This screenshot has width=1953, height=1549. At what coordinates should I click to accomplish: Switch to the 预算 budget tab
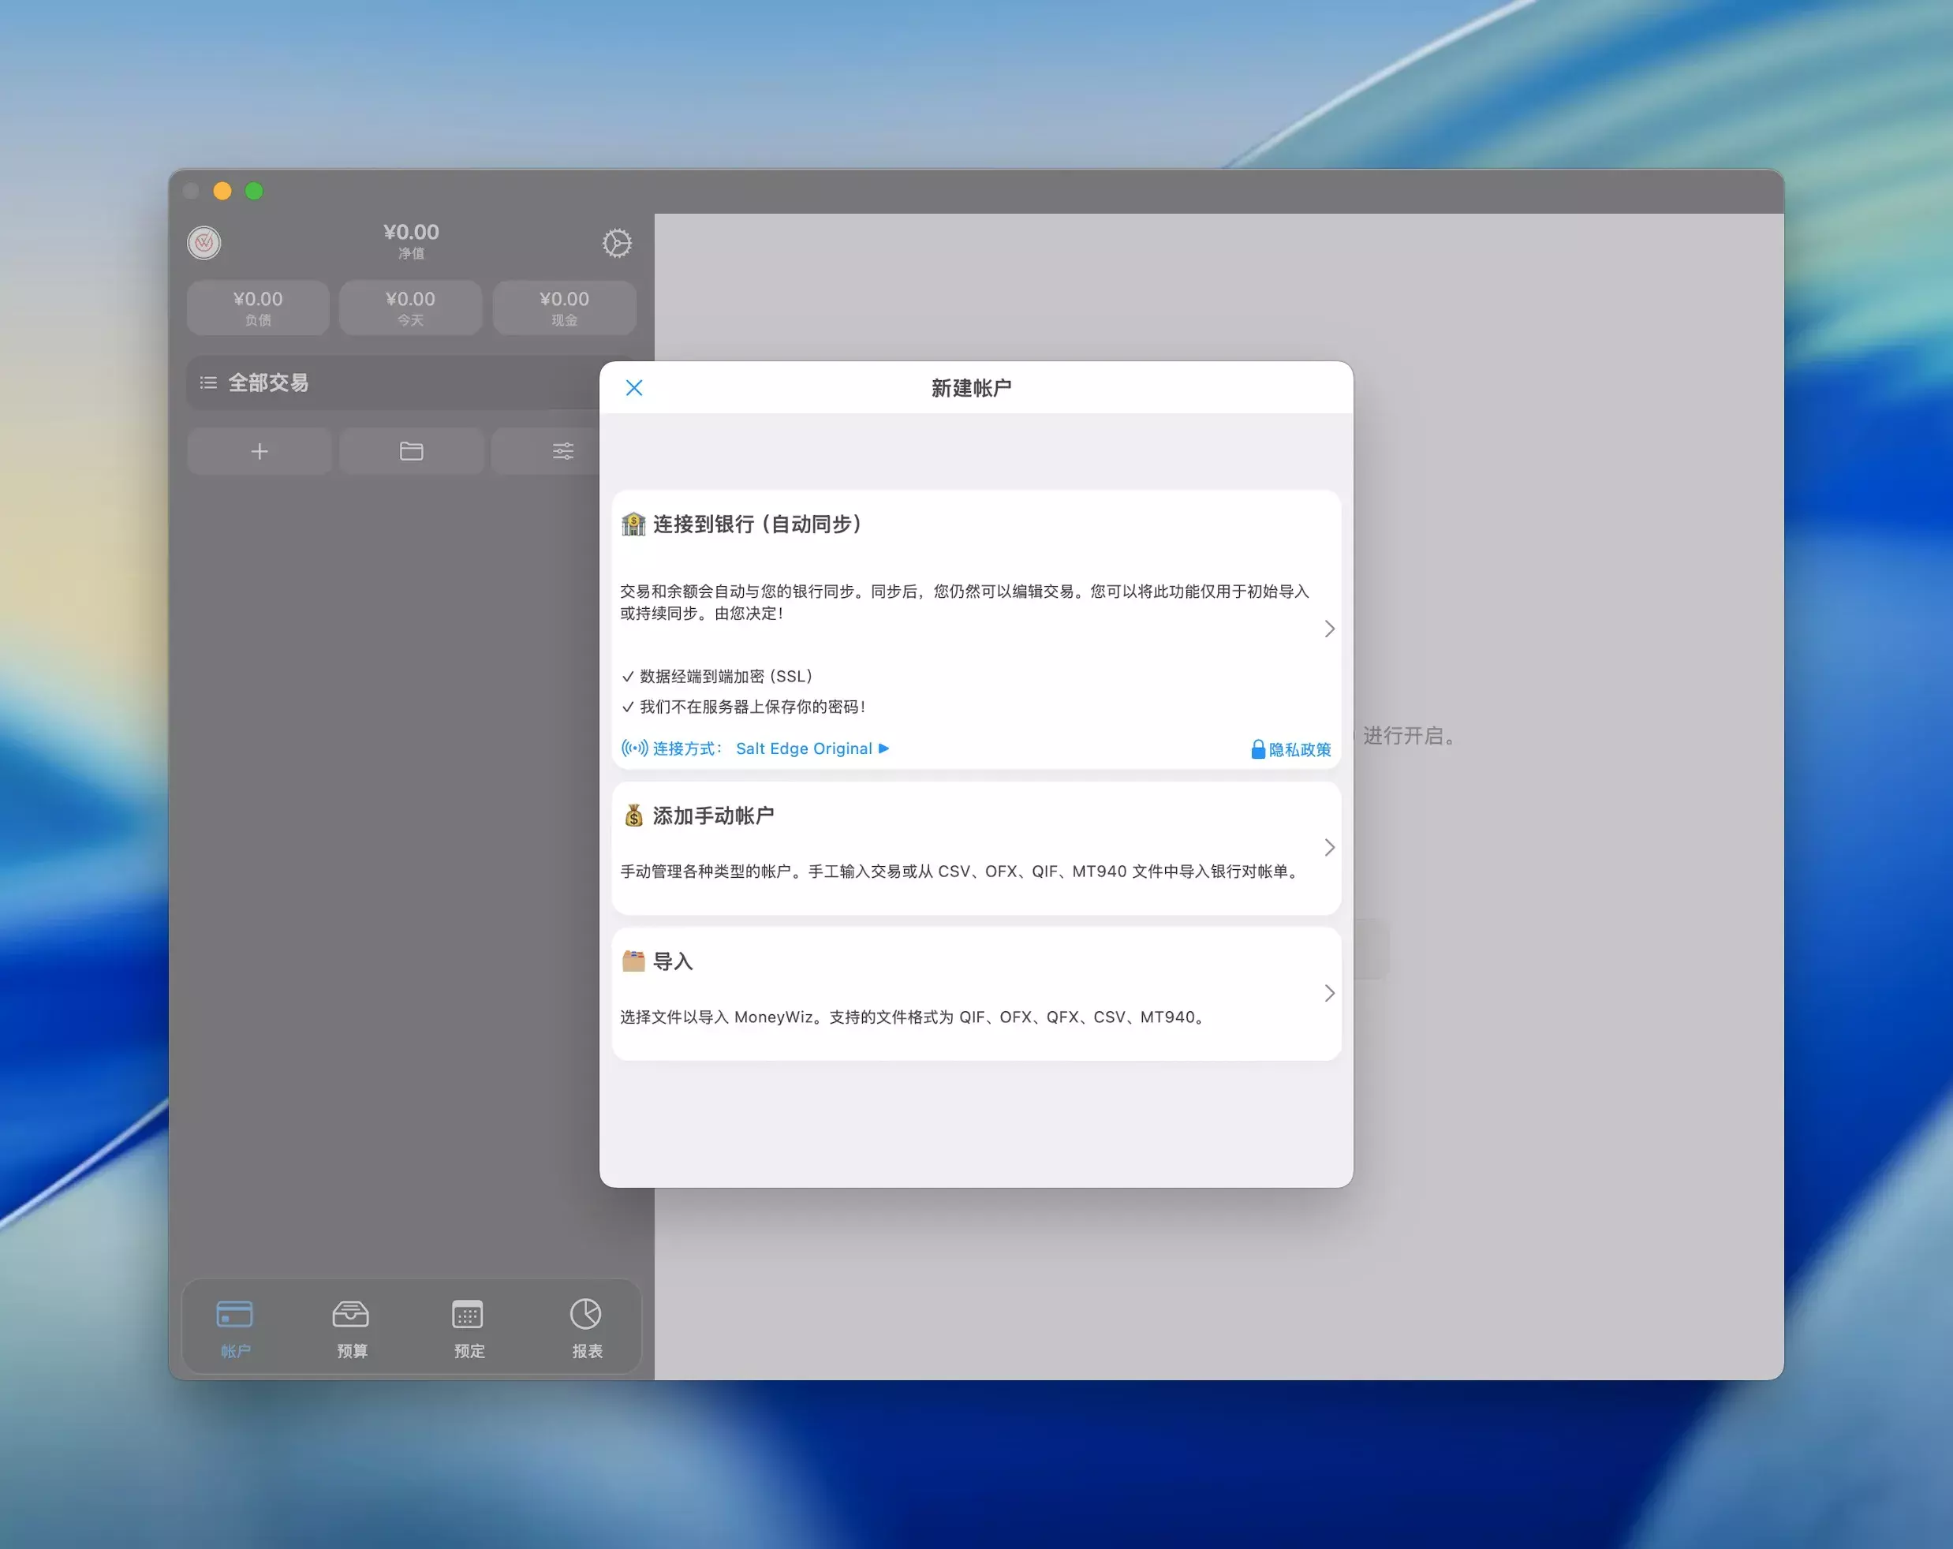tap(352, 1329)
